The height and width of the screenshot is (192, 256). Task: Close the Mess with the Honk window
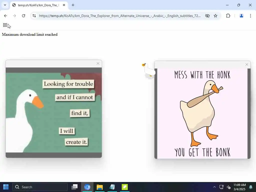[247, 64]
